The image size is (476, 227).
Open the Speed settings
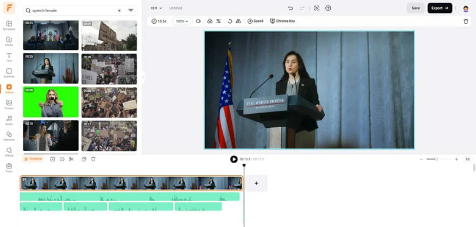255,21
